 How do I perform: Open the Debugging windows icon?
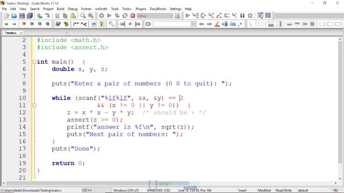coord(260,16)
